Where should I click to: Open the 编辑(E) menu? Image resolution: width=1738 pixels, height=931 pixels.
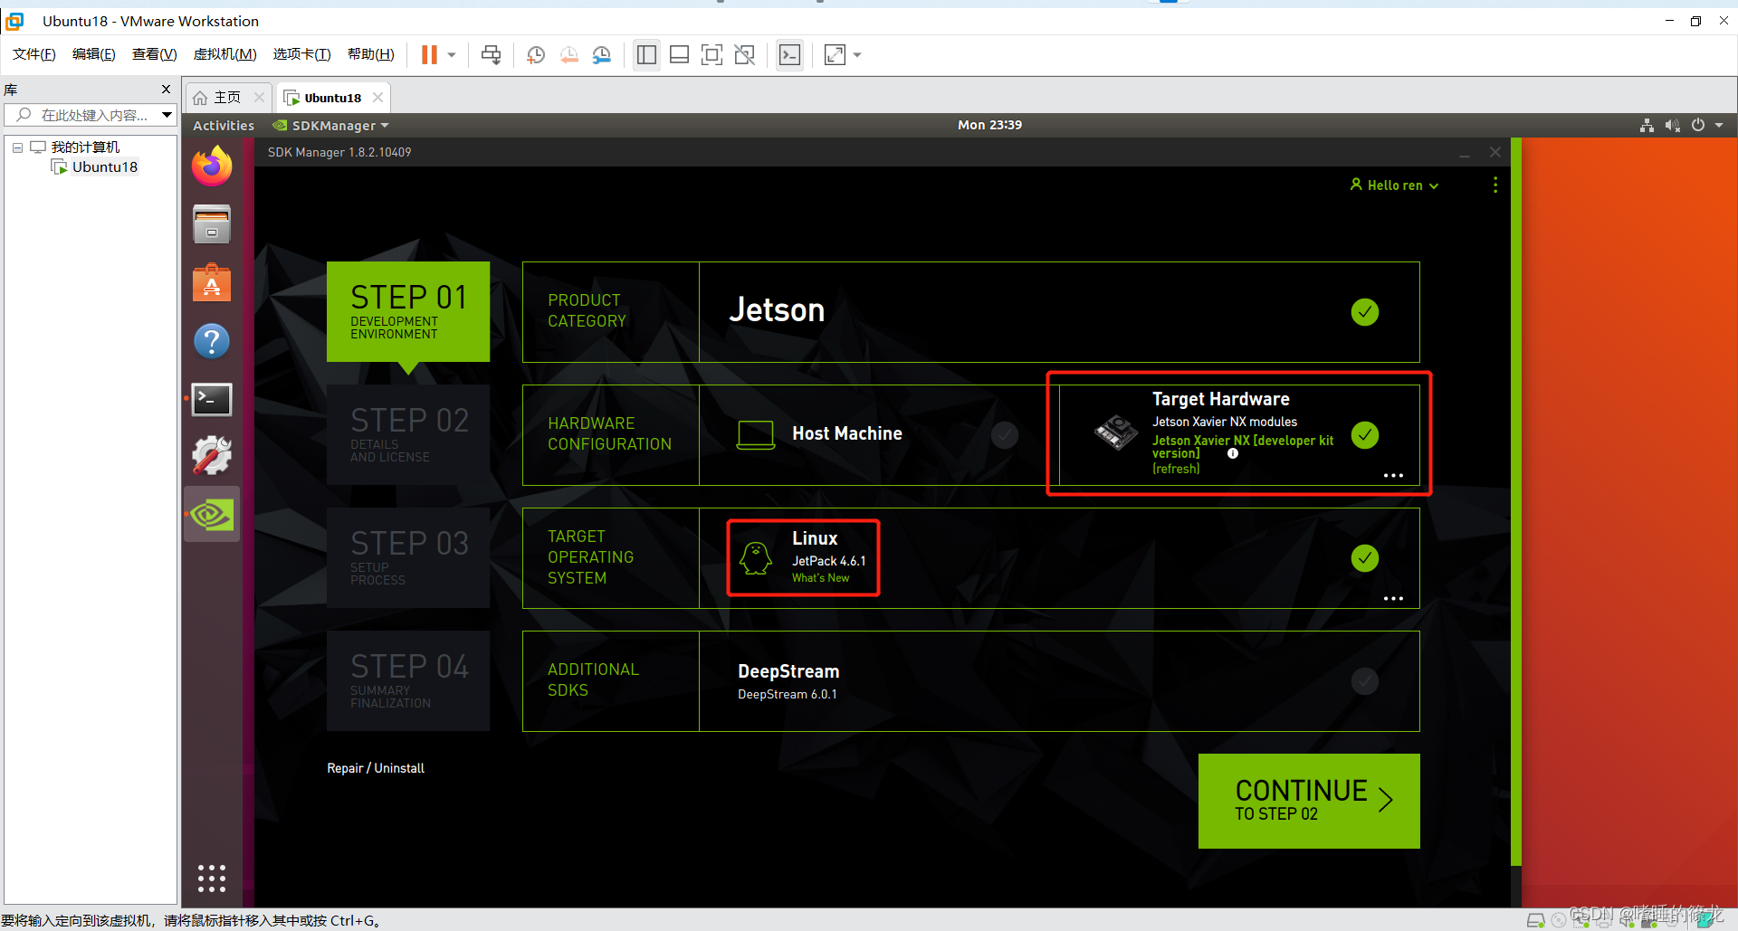pos(94,54)
